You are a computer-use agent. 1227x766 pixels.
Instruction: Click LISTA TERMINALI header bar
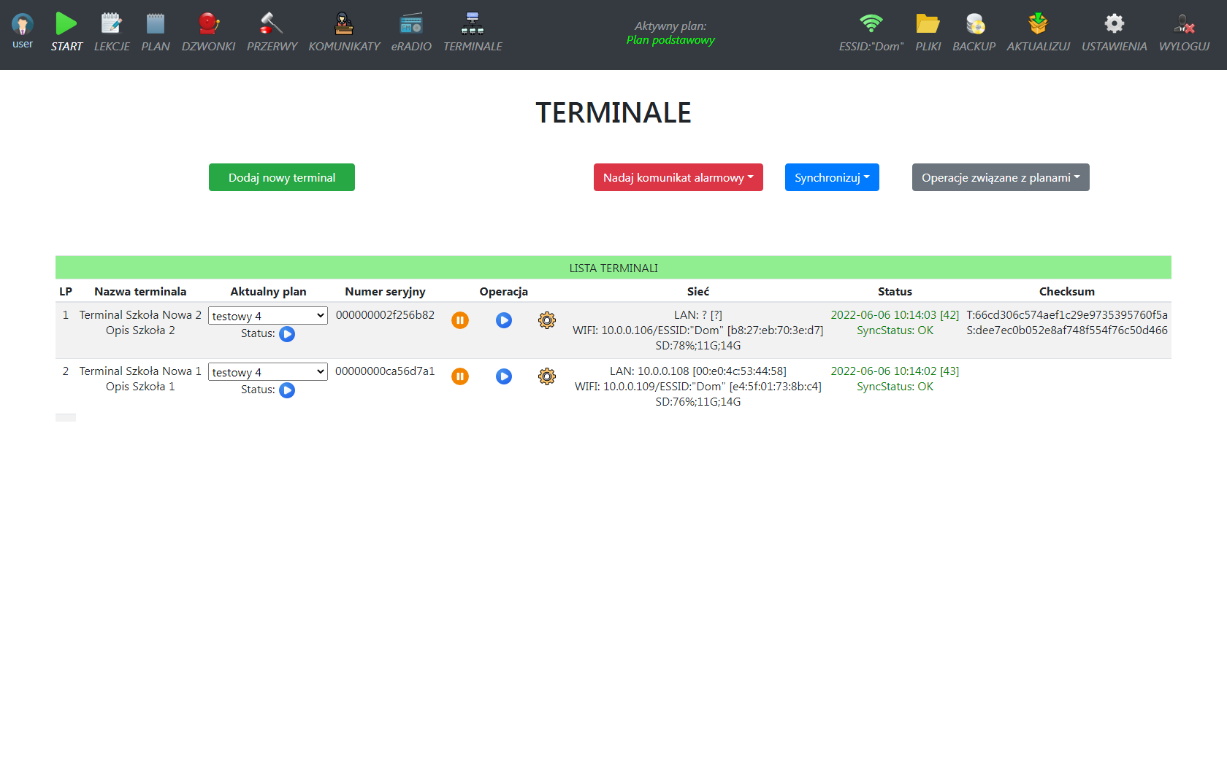(613, 268)
